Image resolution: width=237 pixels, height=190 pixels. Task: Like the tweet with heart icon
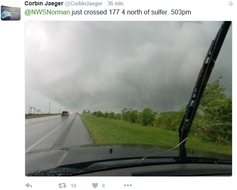point(95,185)
